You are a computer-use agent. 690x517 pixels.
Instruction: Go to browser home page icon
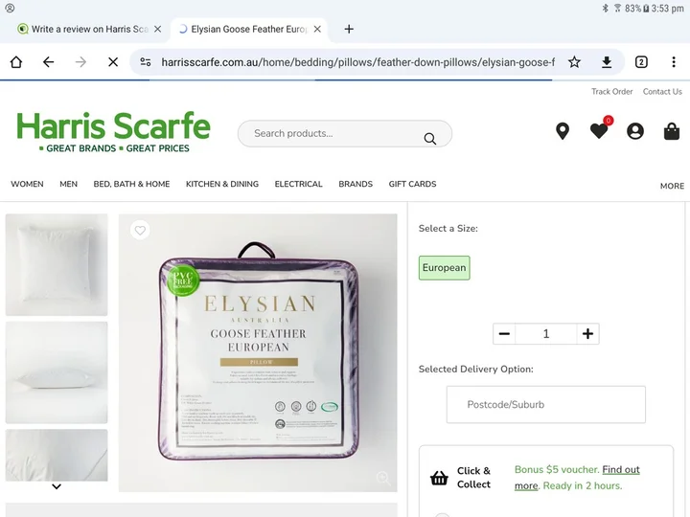[x=16, y=62]
